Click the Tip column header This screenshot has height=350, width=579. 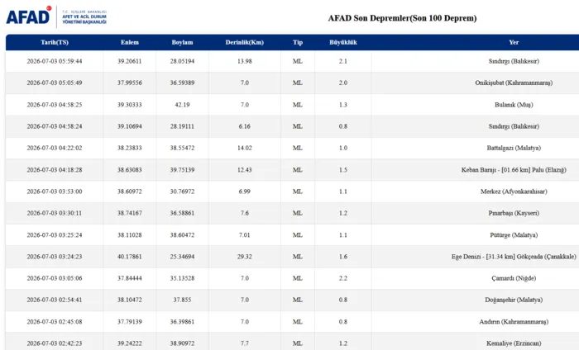[x=298, y=42]
